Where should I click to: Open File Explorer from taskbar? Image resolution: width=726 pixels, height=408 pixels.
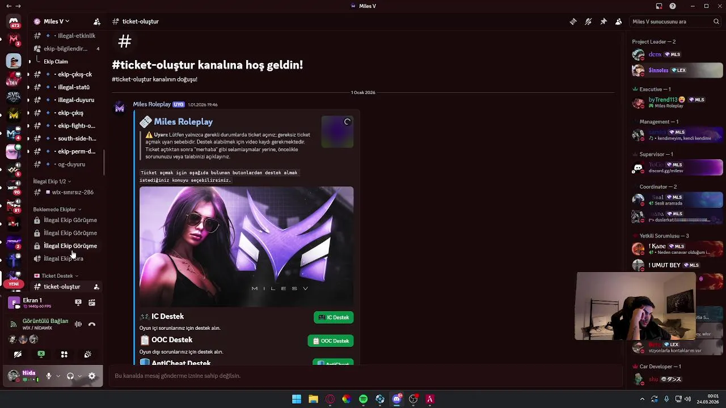click(x=313, y=399)
